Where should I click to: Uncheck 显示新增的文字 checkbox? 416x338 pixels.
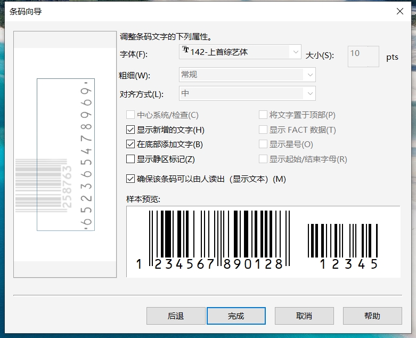[x=130, y=130]
